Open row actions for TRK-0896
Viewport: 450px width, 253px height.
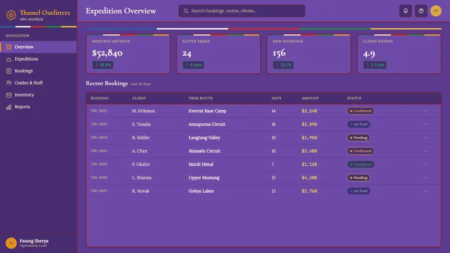[426, 178]
